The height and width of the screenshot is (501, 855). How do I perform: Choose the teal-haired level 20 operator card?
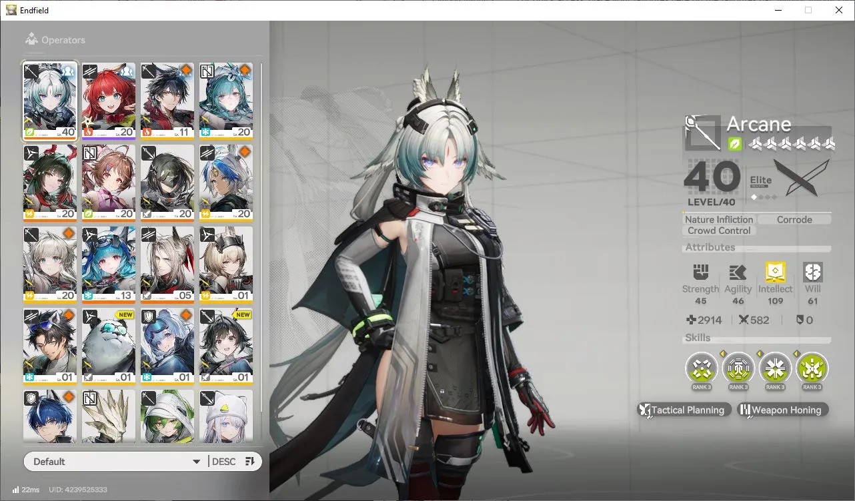click(226, 101)
